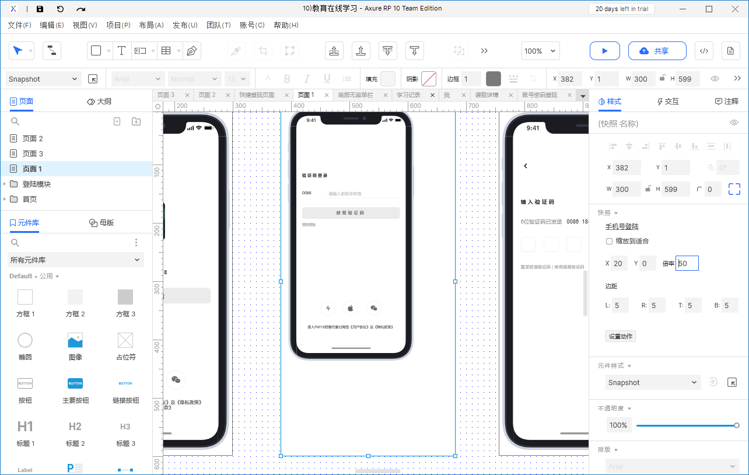
Task: Click the snapshot name field
Action: pyautogui.click(x=659, y=123)
